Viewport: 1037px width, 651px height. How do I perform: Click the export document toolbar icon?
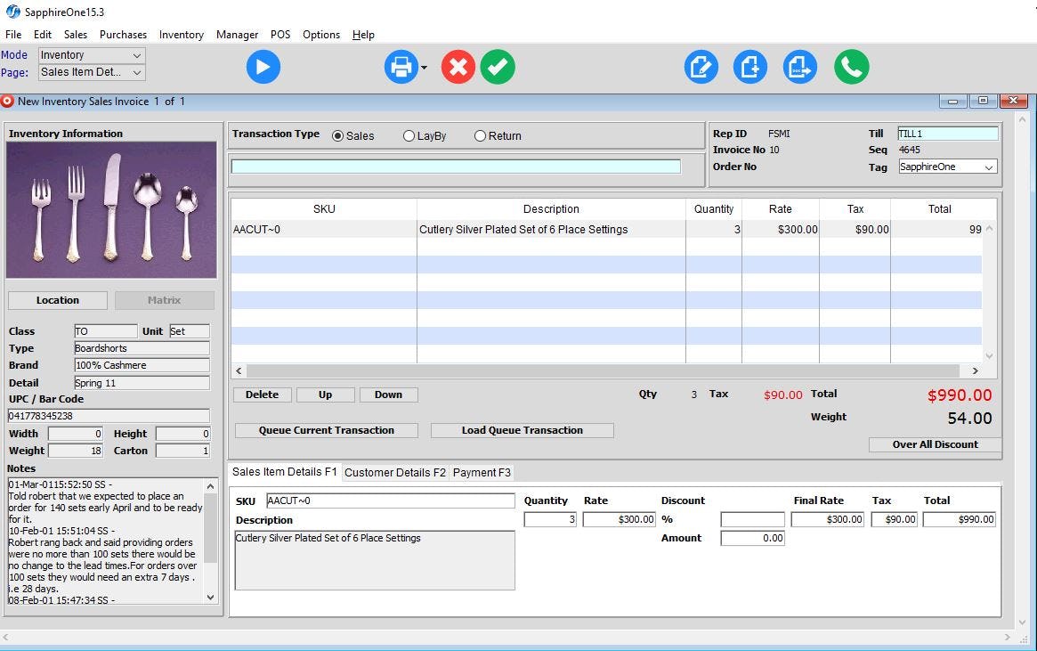click(x=799, y=67)
